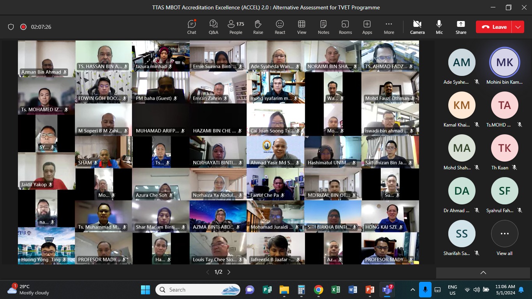Screen dimensions: 532x299
Task: Select Louis Tay Chee Sio's video tile
Action: pyautogui.click(x=218, y=248)
